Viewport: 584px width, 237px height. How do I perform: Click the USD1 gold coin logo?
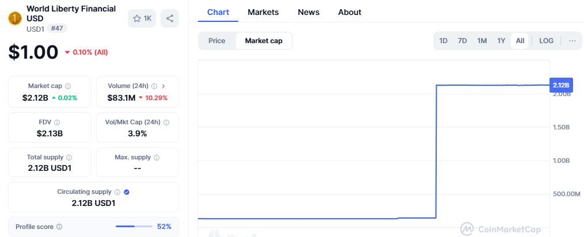(x=15, y=18)
